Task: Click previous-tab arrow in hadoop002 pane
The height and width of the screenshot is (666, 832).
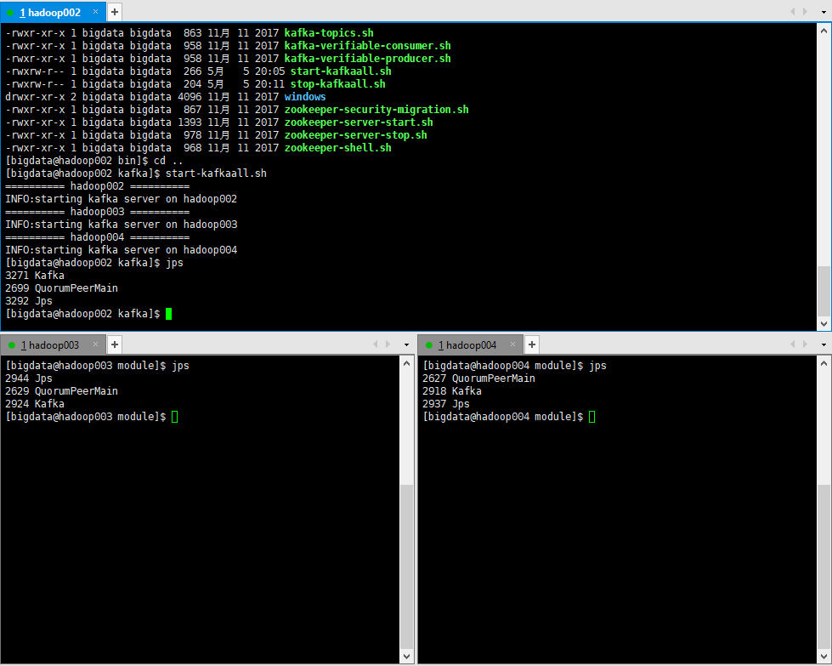Action: 793,12
